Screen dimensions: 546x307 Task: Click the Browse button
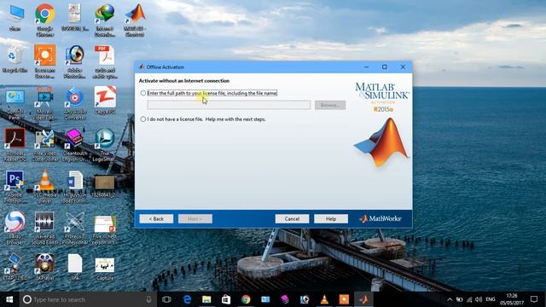coord(330,105)
